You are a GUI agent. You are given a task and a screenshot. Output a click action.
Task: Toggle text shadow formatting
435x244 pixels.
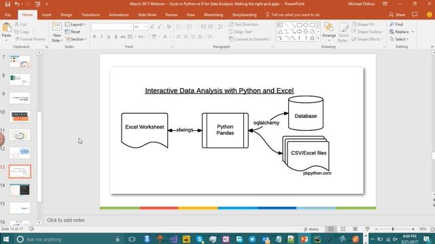coord(116,37)
